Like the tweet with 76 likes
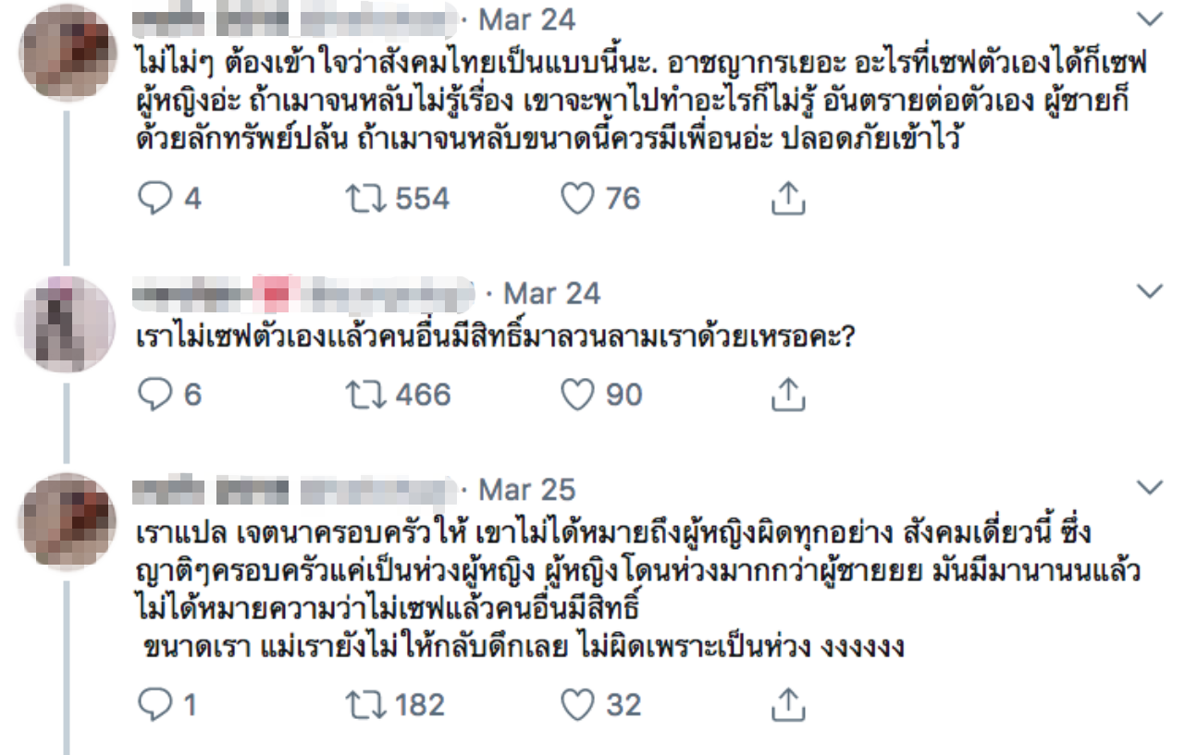This screenshot has width=1184, height=755. (578, 198)
